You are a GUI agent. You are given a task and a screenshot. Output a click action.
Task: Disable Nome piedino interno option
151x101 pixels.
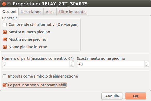[5, 47]
